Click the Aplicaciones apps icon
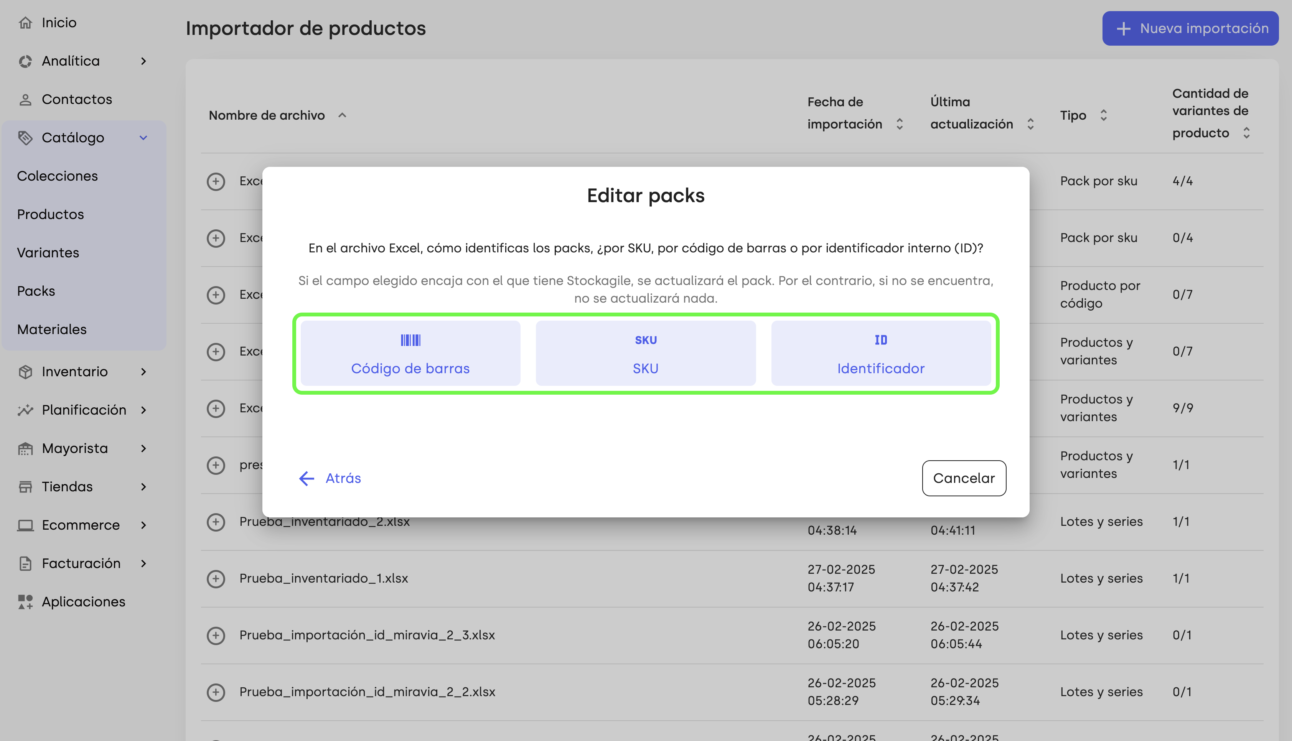Screen dimensions: 1292x741 coord(25,602)
